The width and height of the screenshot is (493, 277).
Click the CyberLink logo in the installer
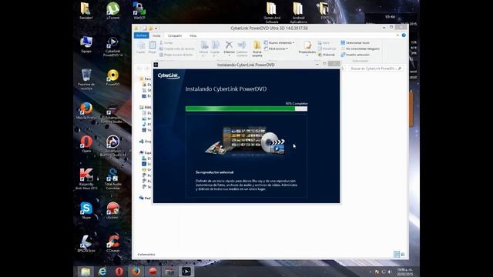[x=169, y=75]
